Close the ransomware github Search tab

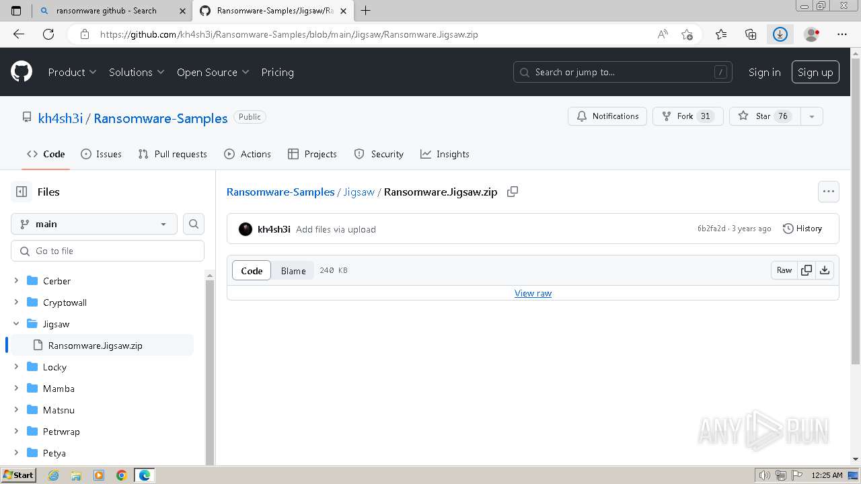click(x=182, y=11)
